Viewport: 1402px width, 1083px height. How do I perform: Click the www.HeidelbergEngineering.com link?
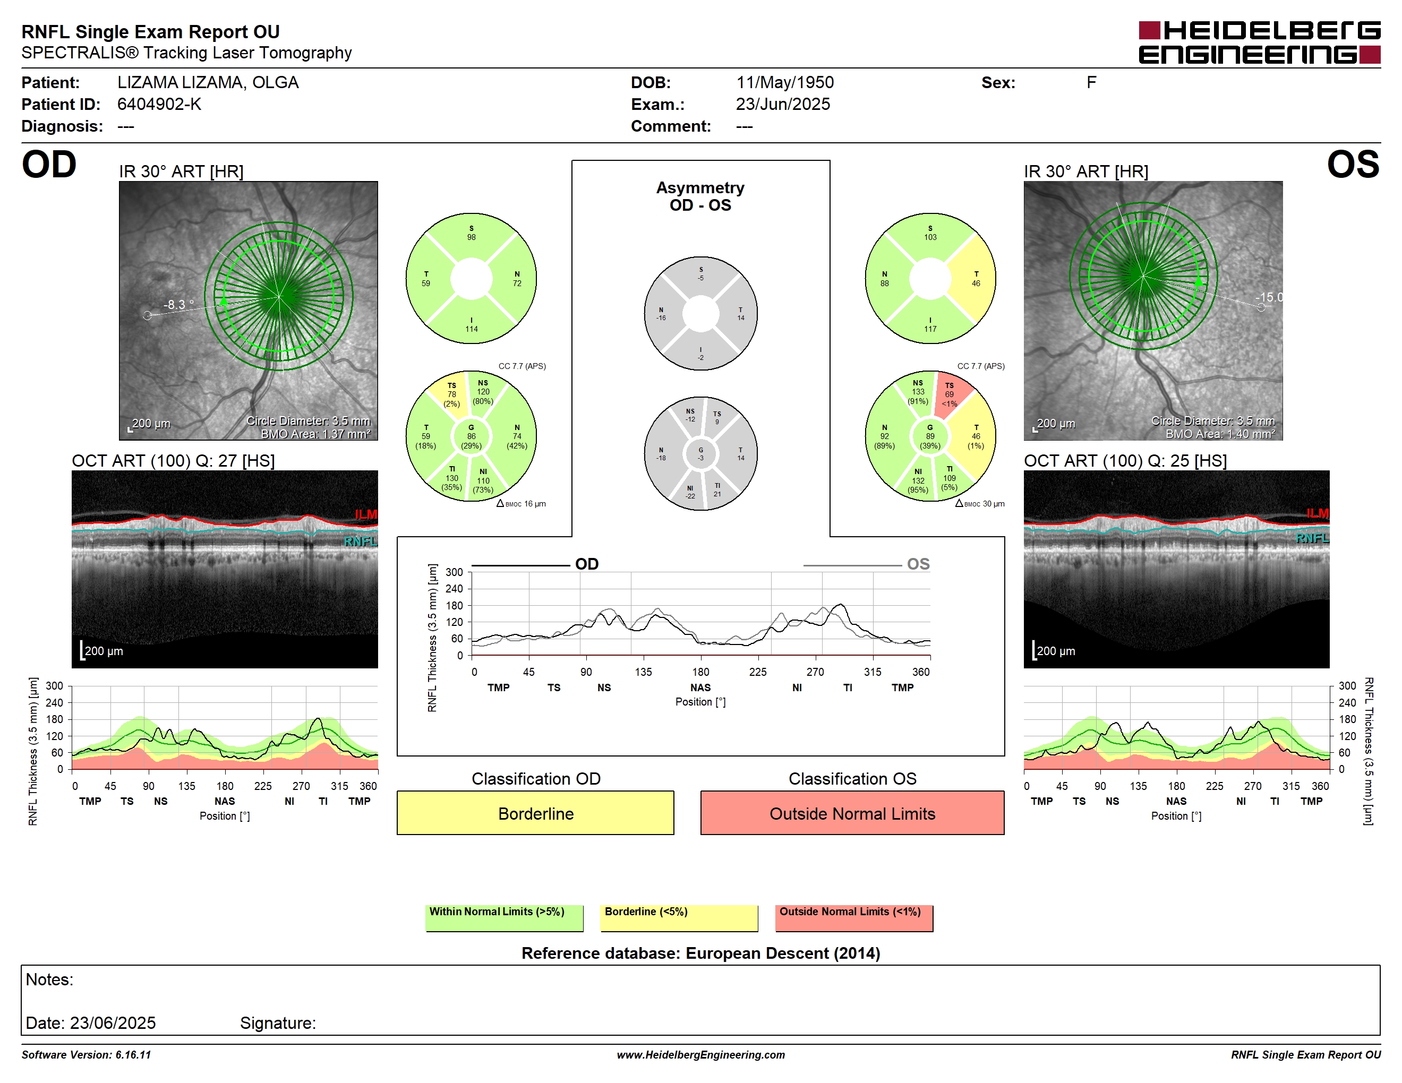[x=700, y=1055]
